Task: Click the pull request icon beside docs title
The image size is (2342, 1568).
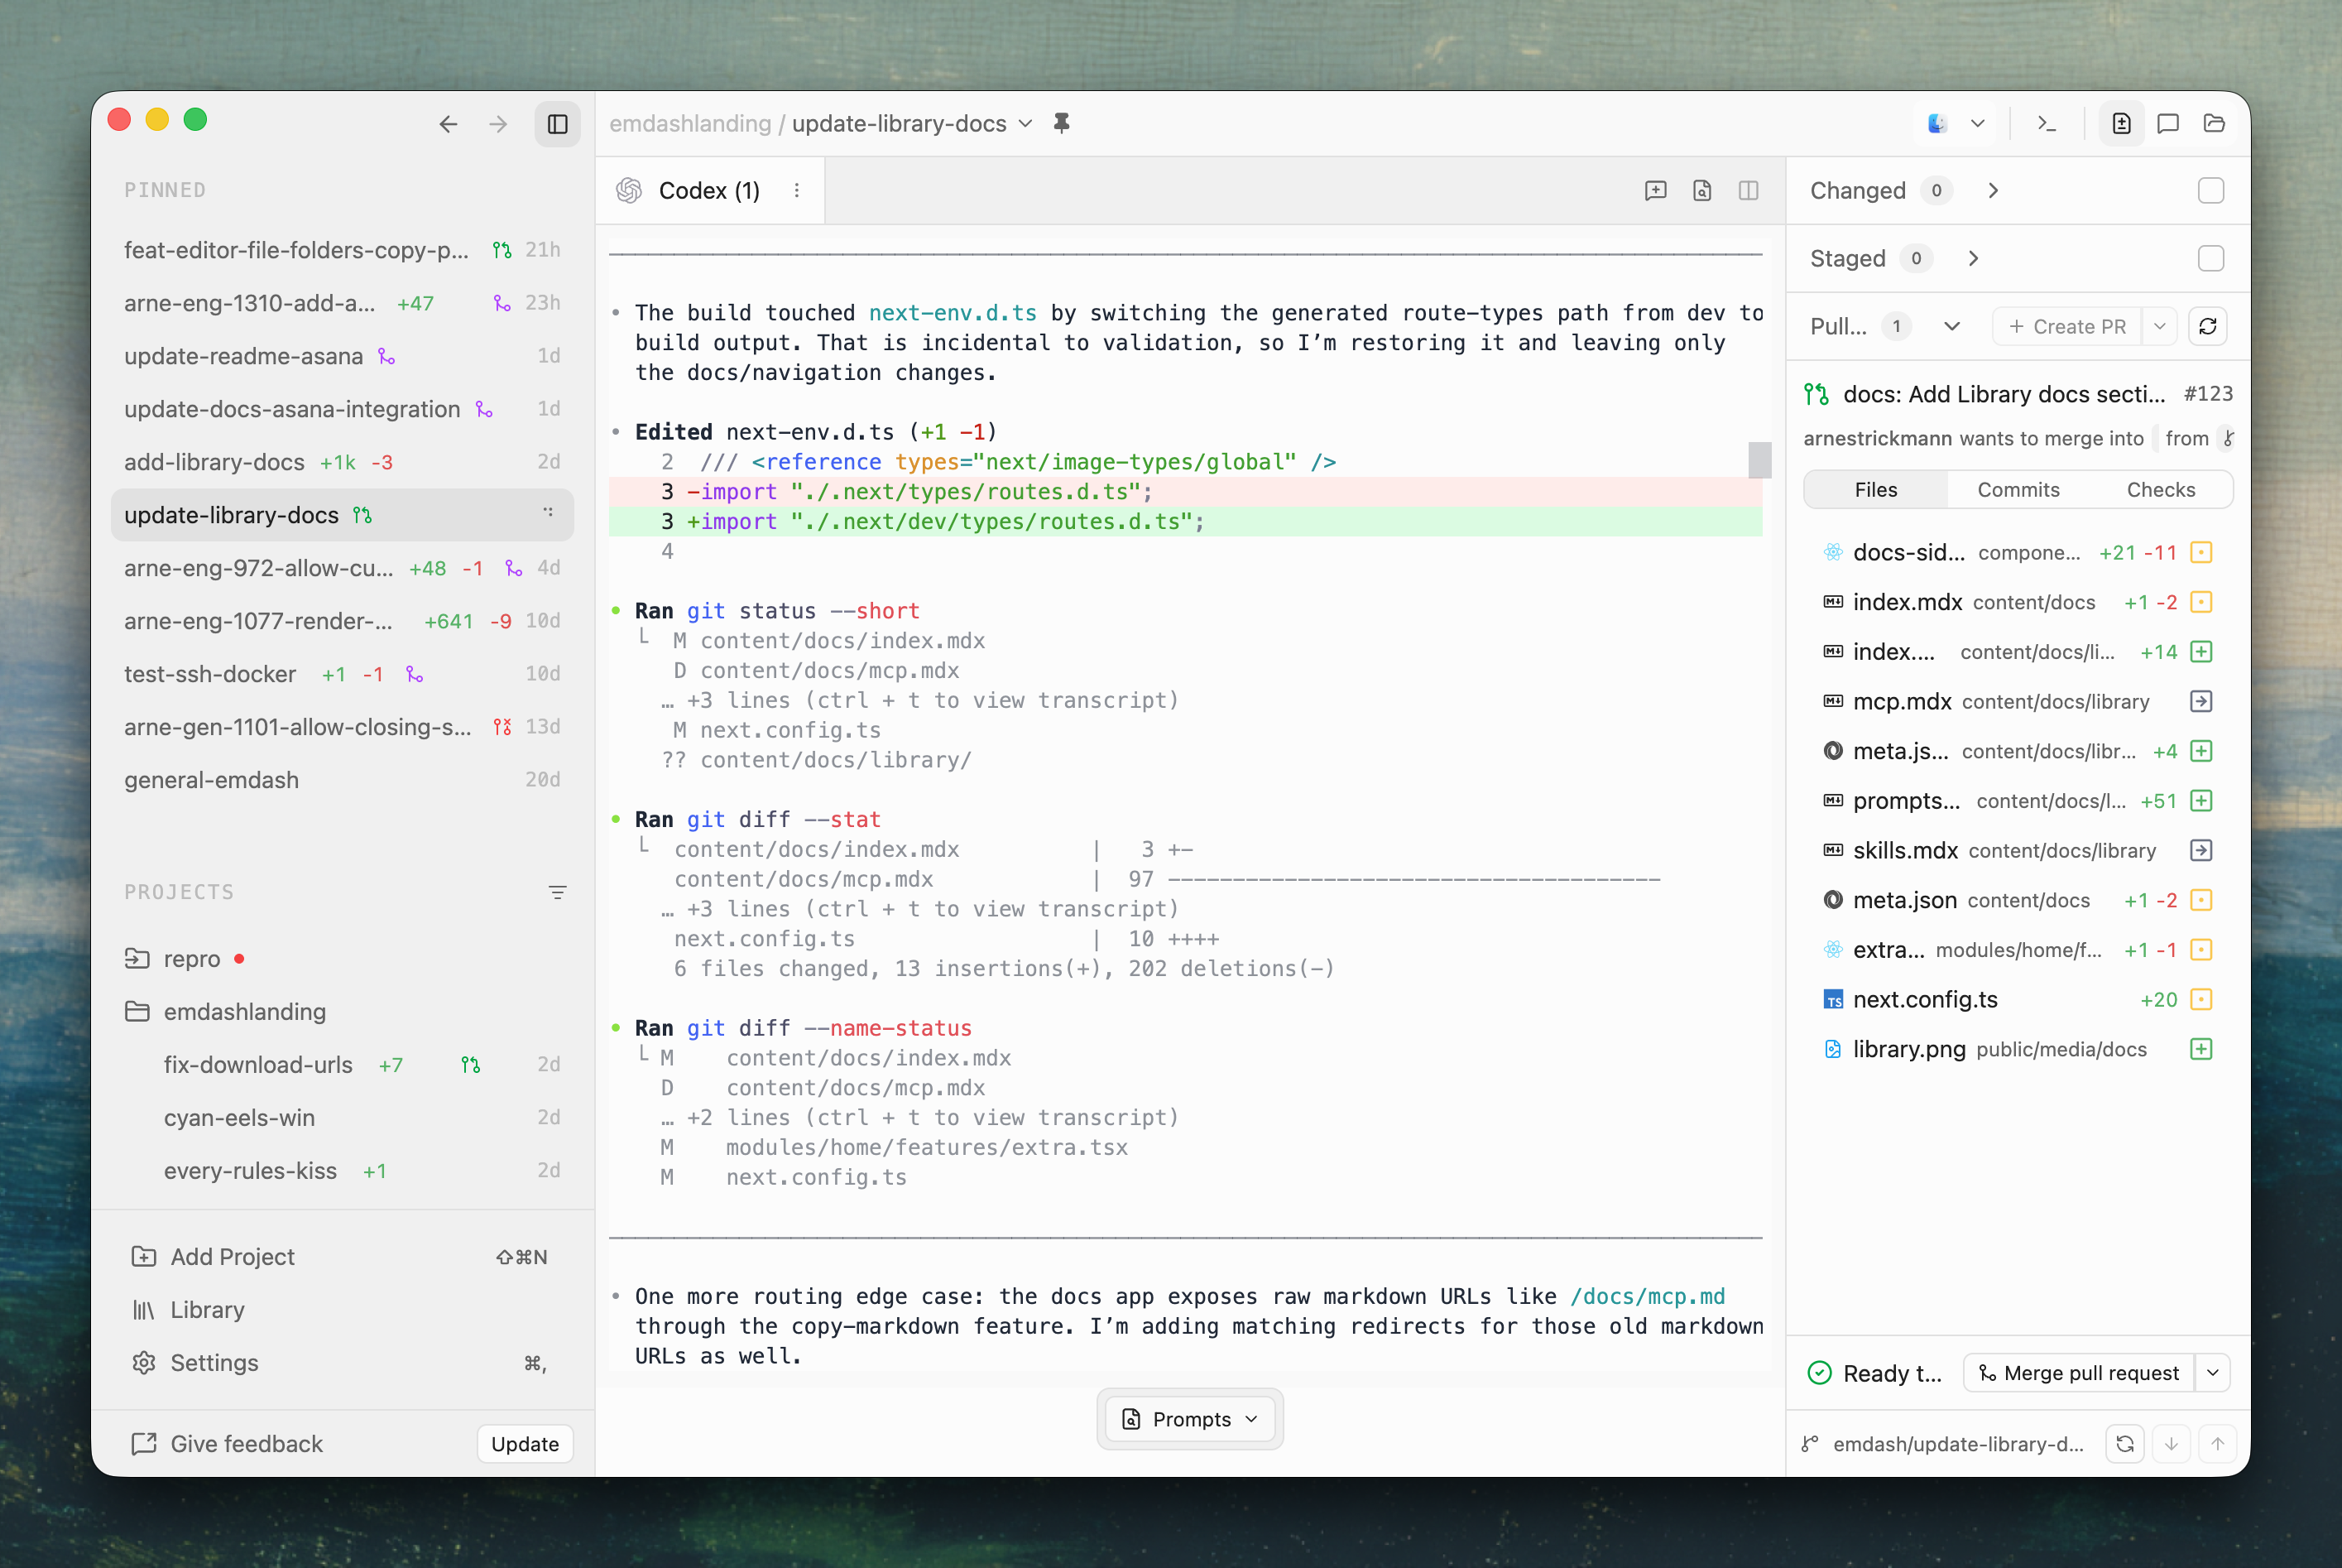Action: (x=1816, y=394)
